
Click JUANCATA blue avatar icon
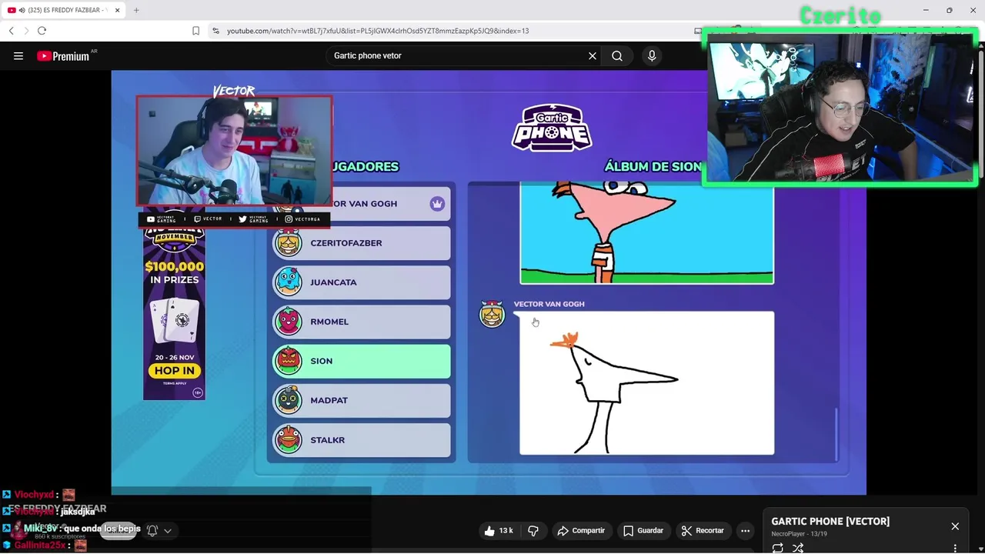pos(289,282)
